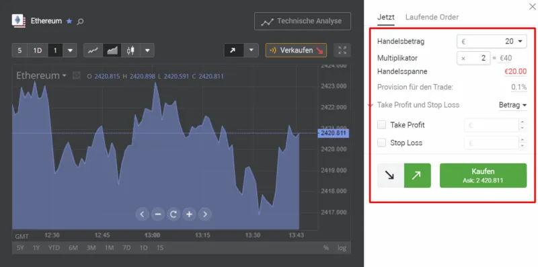Decrease Take Profit with stepper down arrow
This screenshot has width=538, height=267.
[x=523, y=128]
